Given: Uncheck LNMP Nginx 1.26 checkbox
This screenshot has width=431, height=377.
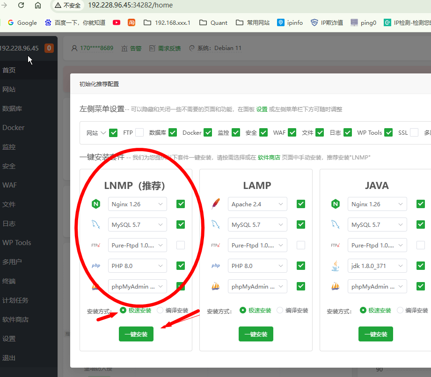Looking at the screenshot, I should point(181,204).
